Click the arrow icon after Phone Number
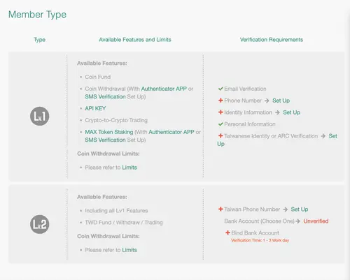The width and height of the screenshot is (350, 280). 267,101
